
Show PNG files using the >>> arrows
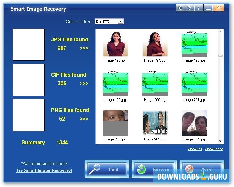tap(84, 119)
